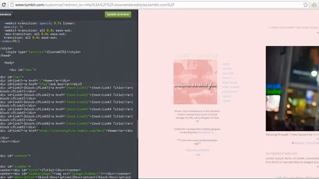Viewport: 319px width, 179px height.
Task: Click the blog title above the sidebar image
Action: point(197,56)
